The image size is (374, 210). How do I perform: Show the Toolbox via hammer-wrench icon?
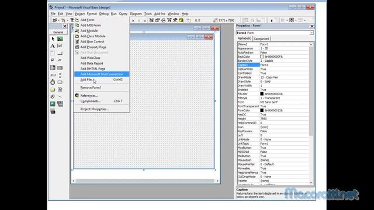click(x=175, y=20)
